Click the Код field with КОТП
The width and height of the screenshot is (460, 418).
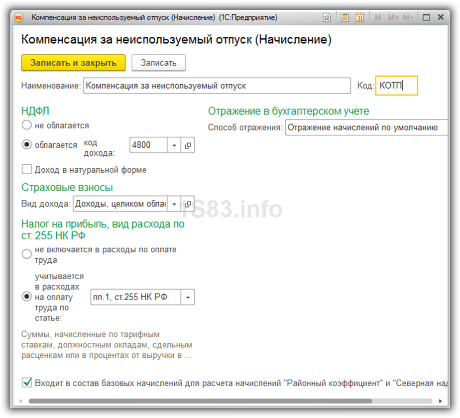click(396, 86)
